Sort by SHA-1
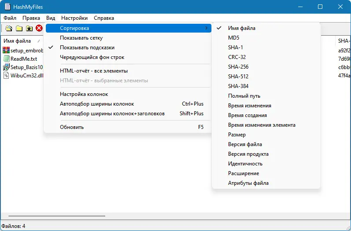Image resolution: width=351 pixels, height=231 pixels. pyautogui.click(x=266, y=48)
